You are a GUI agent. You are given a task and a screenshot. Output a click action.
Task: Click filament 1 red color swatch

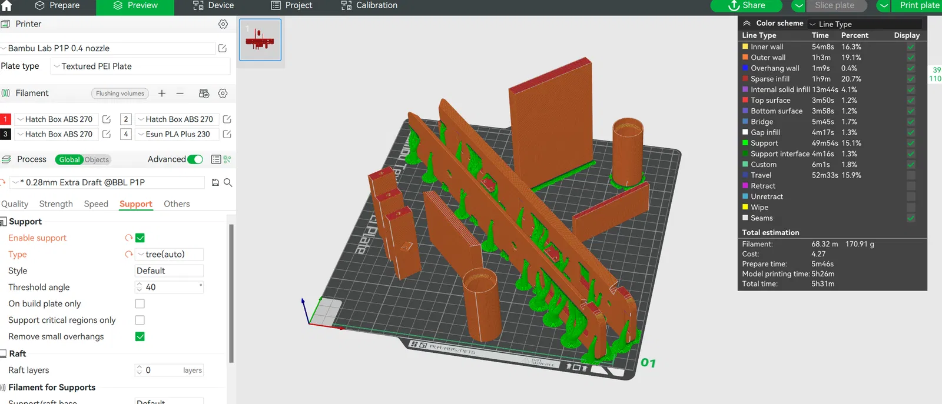(5, 119)
